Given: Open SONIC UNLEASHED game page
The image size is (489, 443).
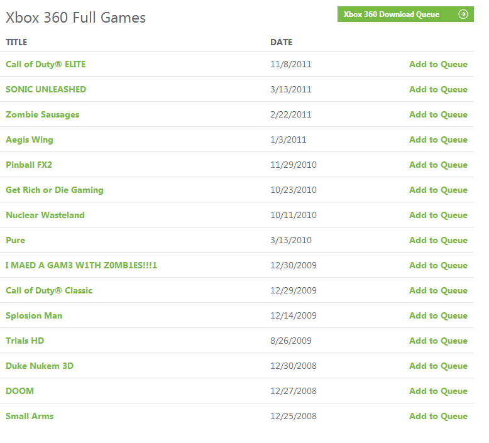Looking at the screenshot, I should tap(46, 89).
